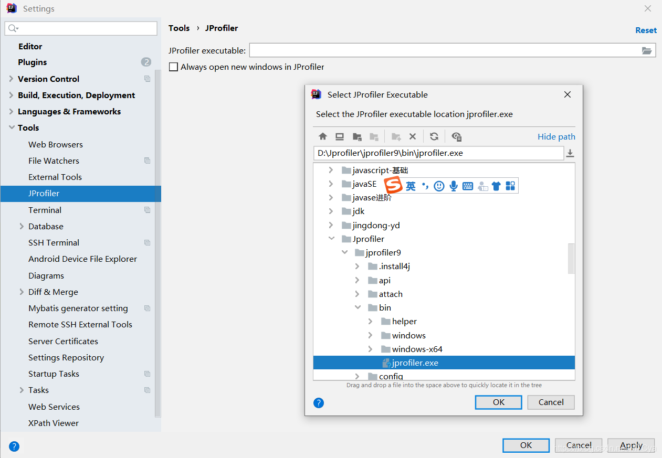
Task: Open Editor settings category
Action: pos(30,46)
